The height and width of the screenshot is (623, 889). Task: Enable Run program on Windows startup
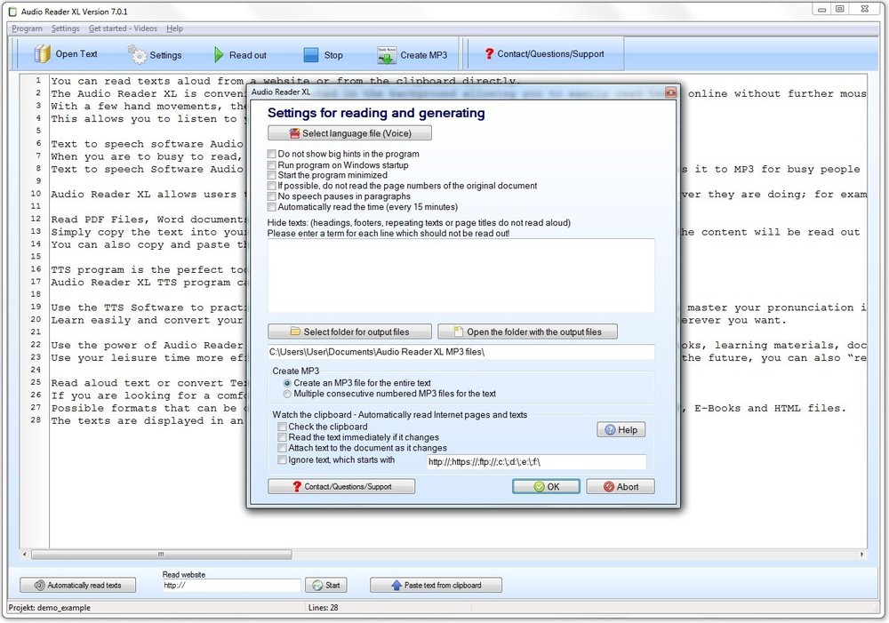(x=271, y=164)
